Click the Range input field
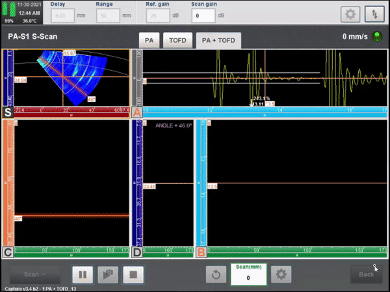 coord(108,16)
